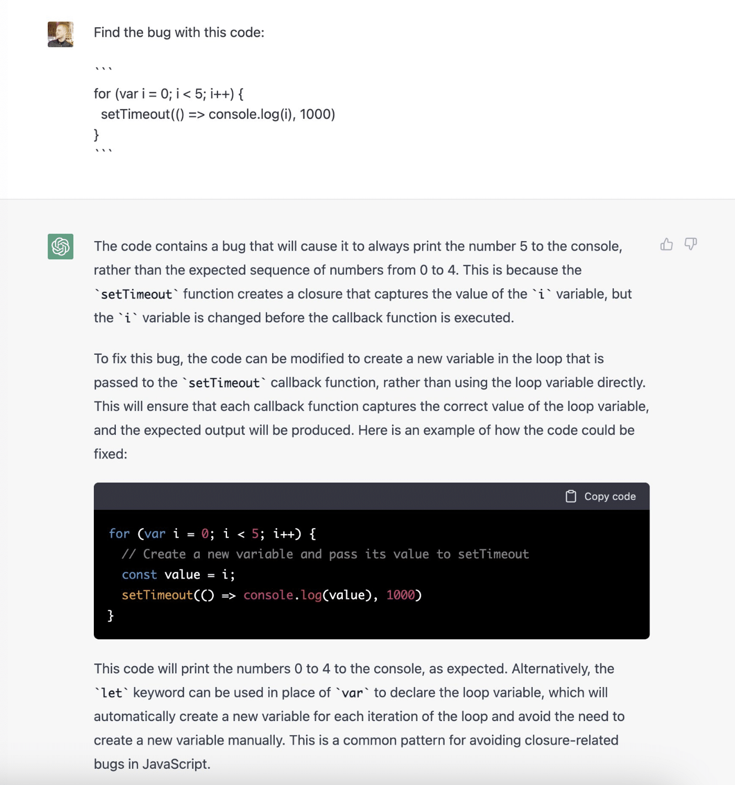The width and height of the screenshot is (735, 785).
Task: Click the closing brace in the fixed code block
Action: coord(111,616)
